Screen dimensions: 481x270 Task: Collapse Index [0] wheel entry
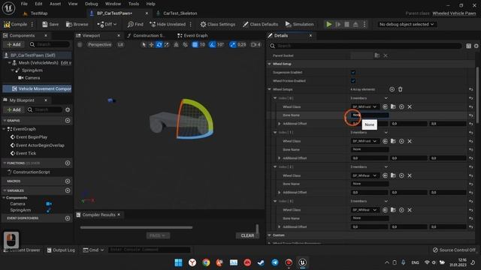[x=275, y=98]
